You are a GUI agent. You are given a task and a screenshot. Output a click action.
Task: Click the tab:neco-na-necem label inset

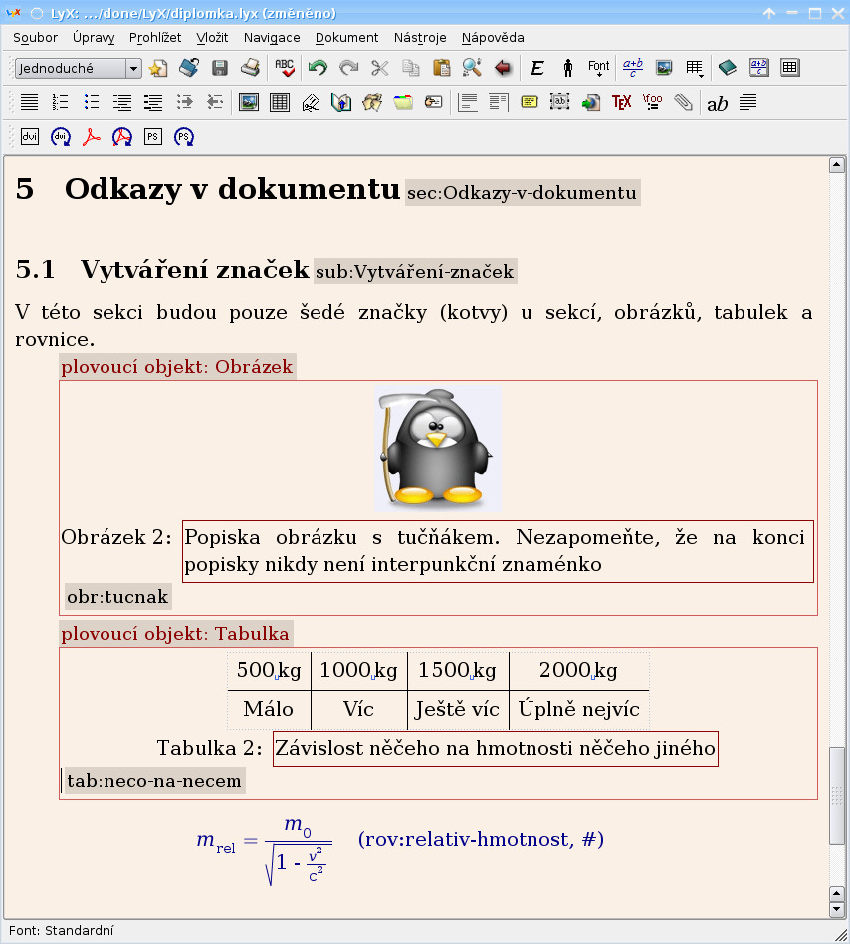[155, 781]
